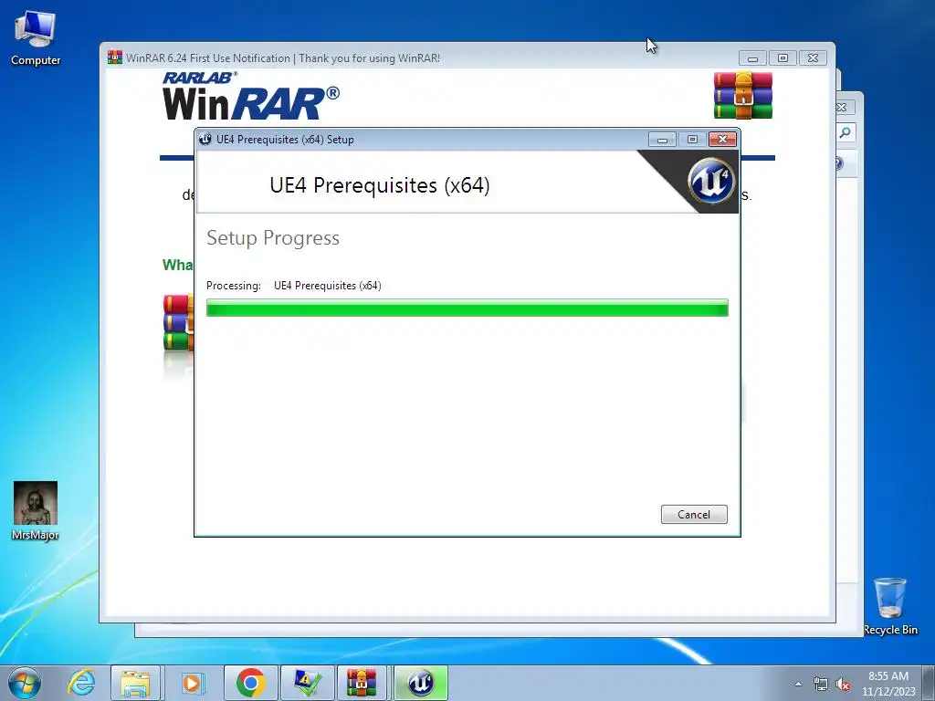
Task: Click the WinRAR title bar icon
Action: point(114,58)
